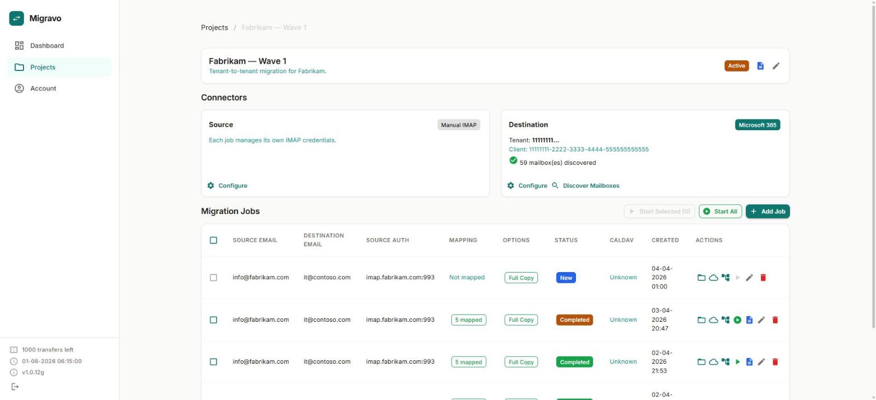Click the ticket icon next to 1000 transfers left
The height and width of the screenshot is (400, 876).
pyautogui.click(x=14, y=350)
